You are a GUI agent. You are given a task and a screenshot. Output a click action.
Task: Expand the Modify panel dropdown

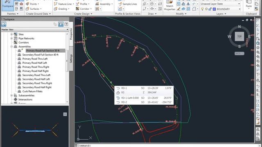coord(181,14)
